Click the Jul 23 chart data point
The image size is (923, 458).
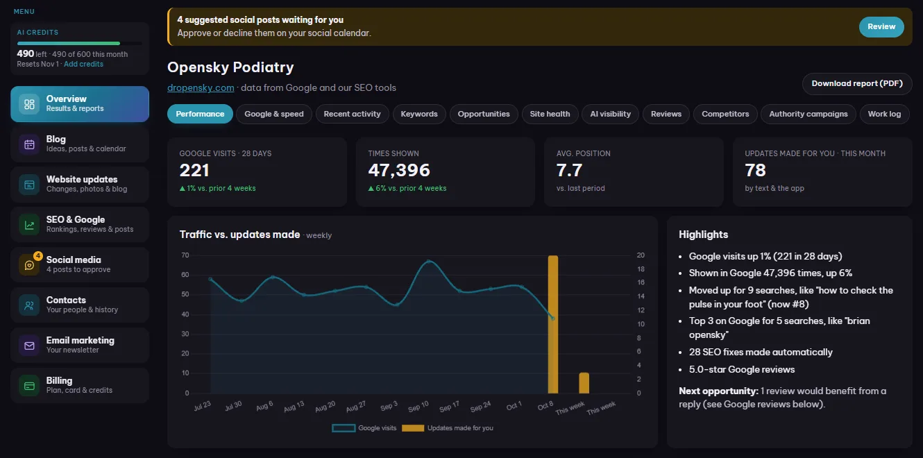(210, 279)
